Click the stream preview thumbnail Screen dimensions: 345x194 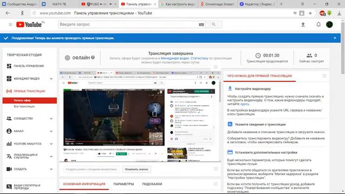pyautogui.click(x=140, y=116)
